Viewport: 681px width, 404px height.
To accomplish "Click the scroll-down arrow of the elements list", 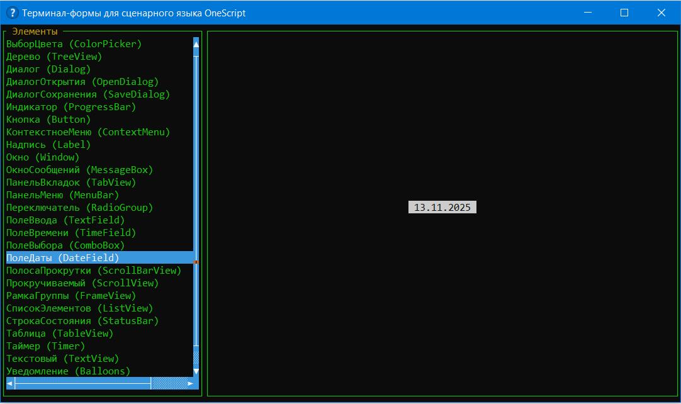I will point(196,371).
